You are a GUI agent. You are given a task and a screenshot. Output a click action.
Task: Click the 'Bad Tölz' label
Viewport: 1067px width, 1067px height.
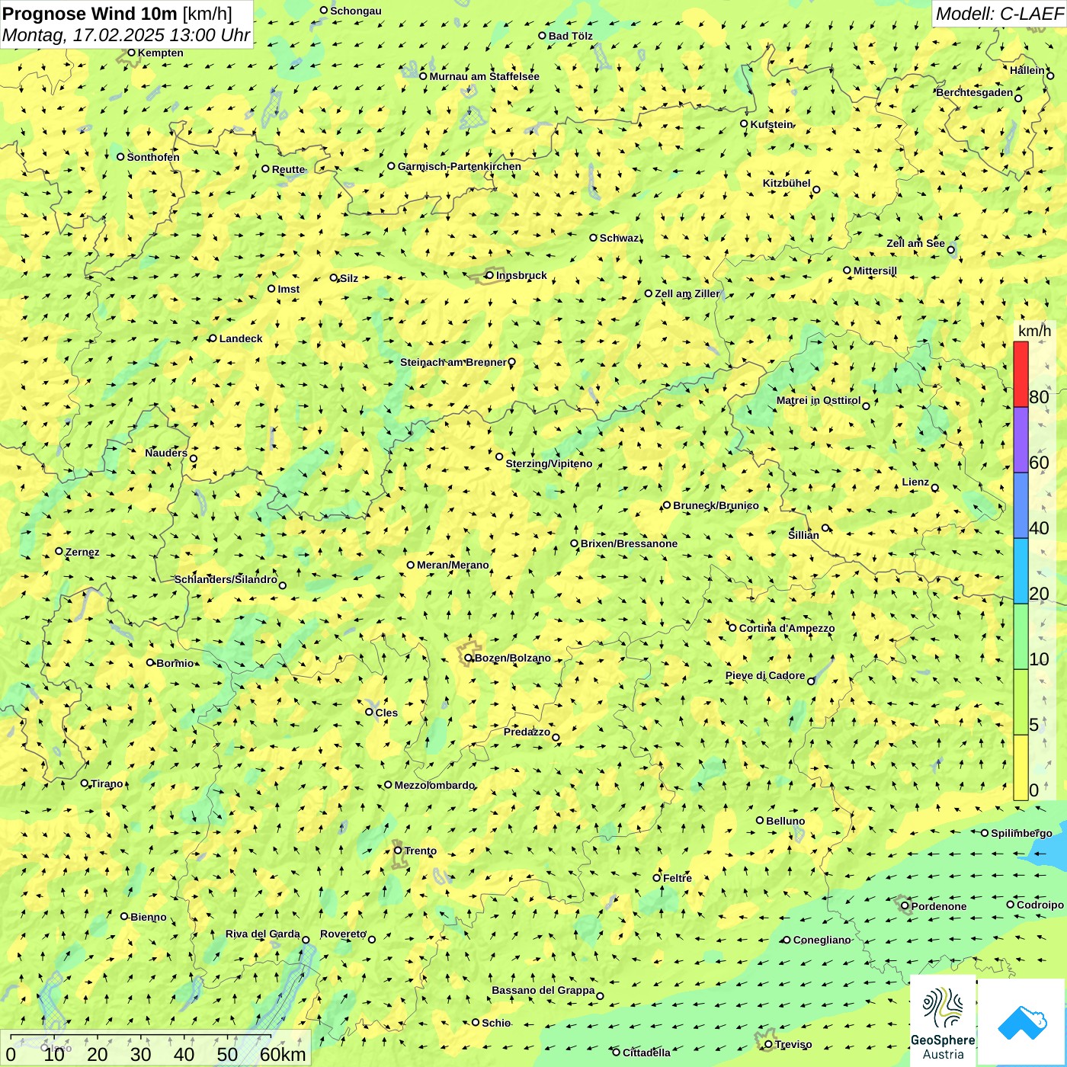click(x=570, y=36)
